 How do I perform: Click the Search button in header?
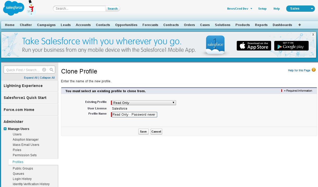[113, 9]
